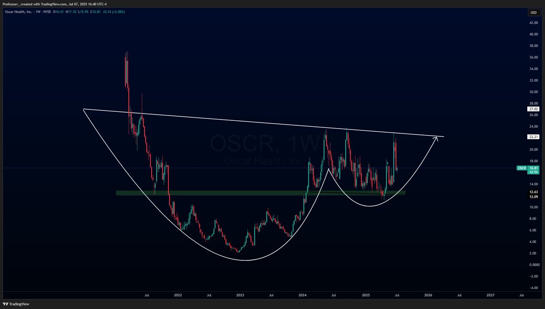The image size is (545, 309).
Task: Click the -4.00 price axis label
Action: [533, 288]
